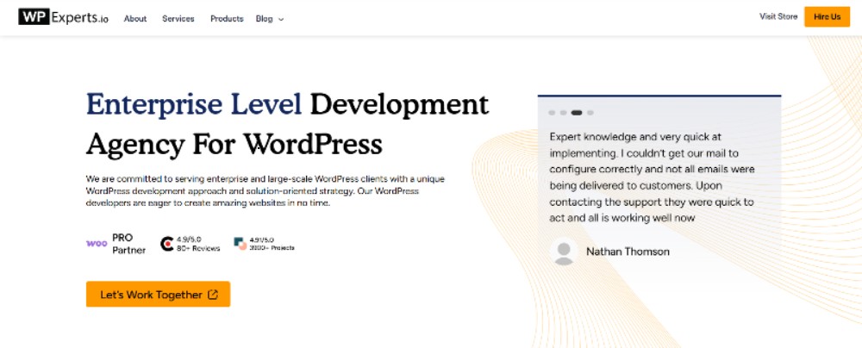Select the active third testimonial dot

pos(577,113)
